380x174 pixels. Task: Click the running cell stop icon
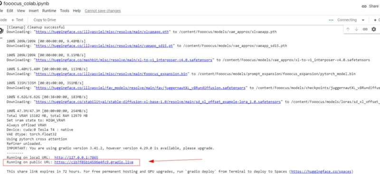[x=1, y=31]
